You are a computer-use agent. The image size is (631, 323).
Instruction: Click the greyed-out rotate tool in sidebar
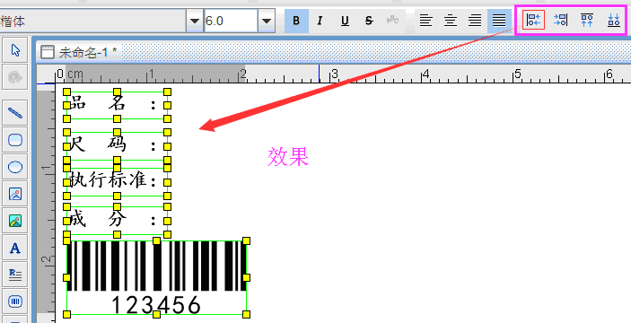(15, 77)
